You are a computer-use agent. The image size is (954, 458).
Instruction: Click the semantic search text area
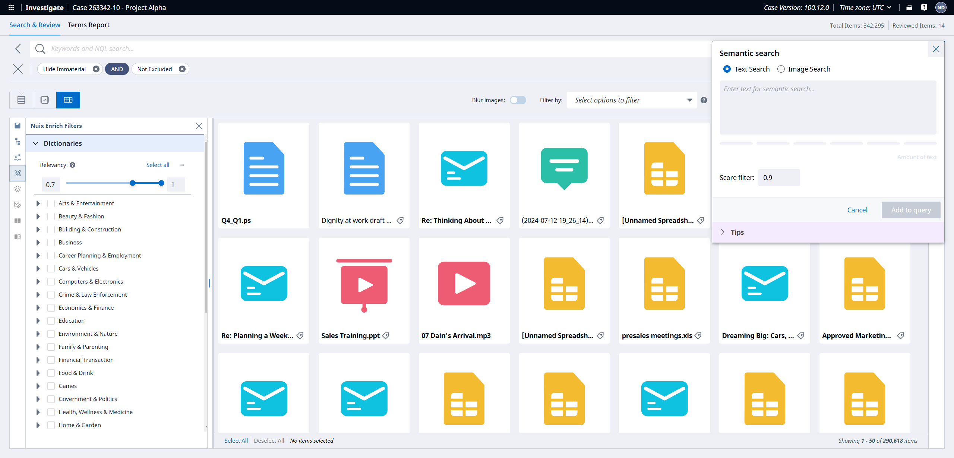(828, 107)
